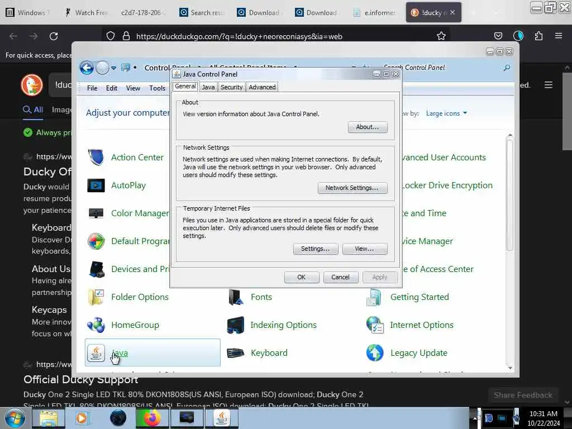This screenshot has width=572, height=429.
Task: Click the DuckDuckGo duck logo
Action: click(32, 85)
